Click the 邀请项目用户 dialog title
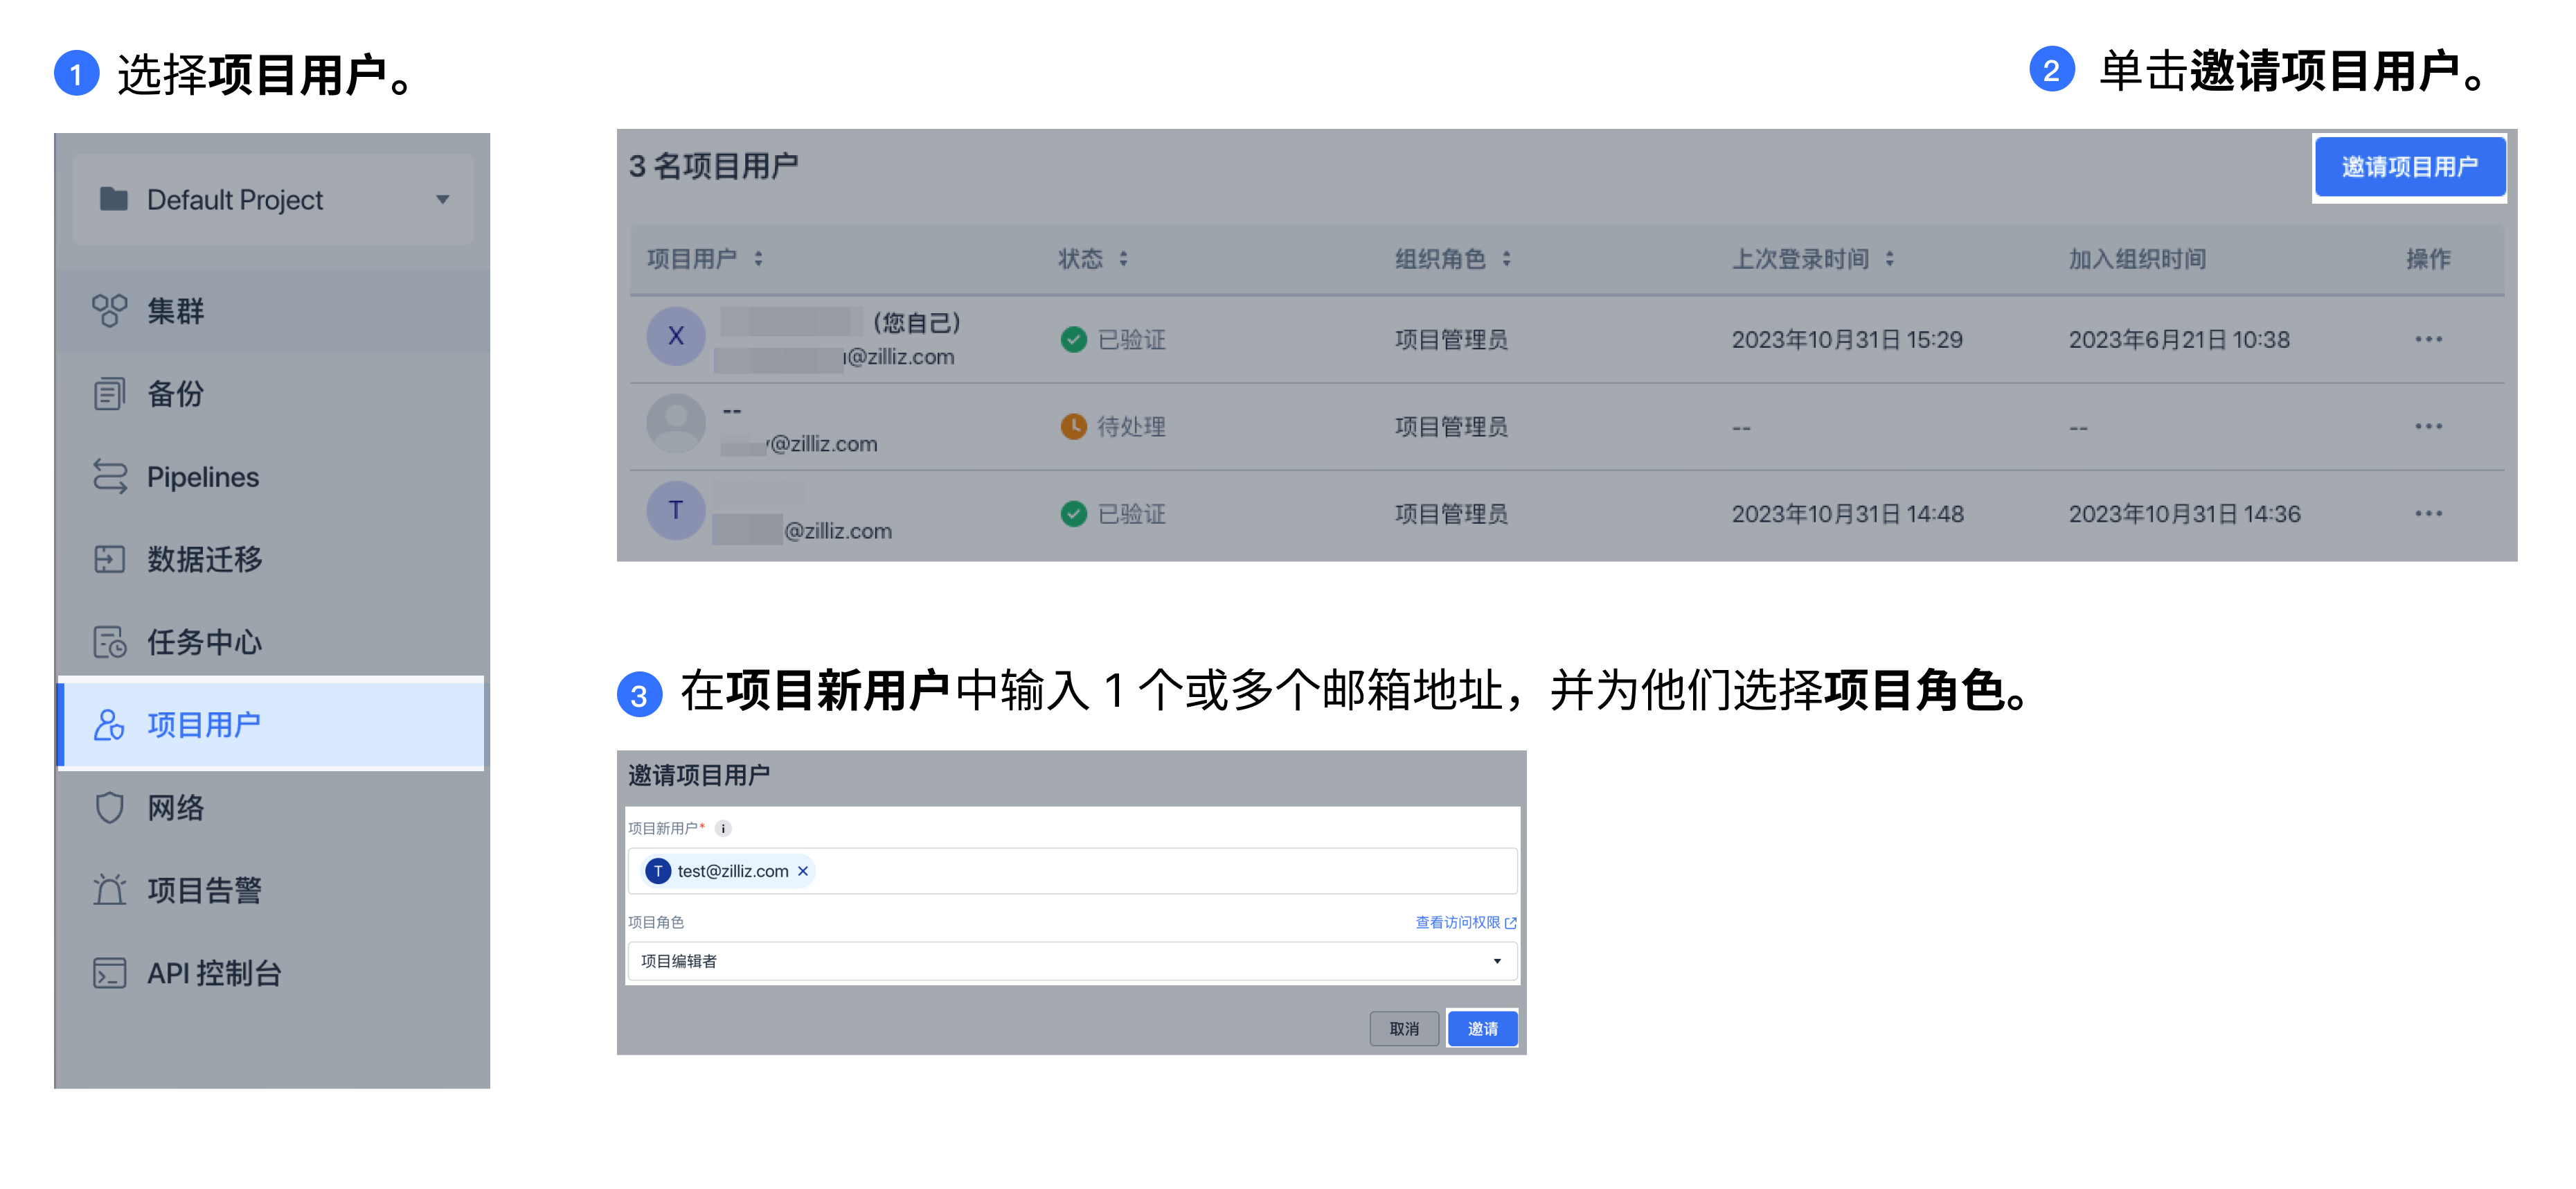The width and height of the screenshot is (2576, 1189). 699,775
